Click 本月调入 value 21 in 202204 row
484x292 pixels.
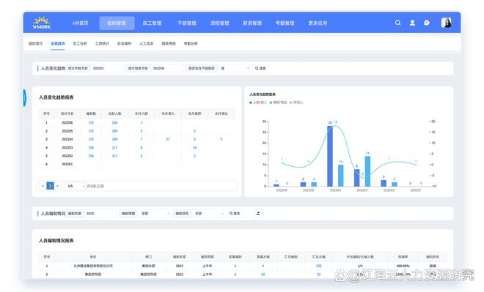(x=168, y=139)
